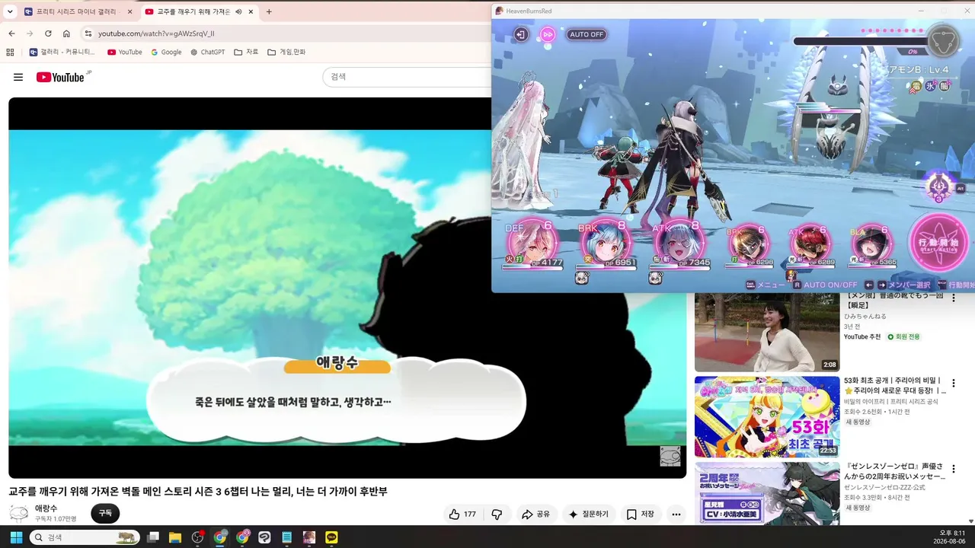Go to YouTube home via the logo
Image resolution: width=975 pixels, height=548 pixels.
click(61, 77)
